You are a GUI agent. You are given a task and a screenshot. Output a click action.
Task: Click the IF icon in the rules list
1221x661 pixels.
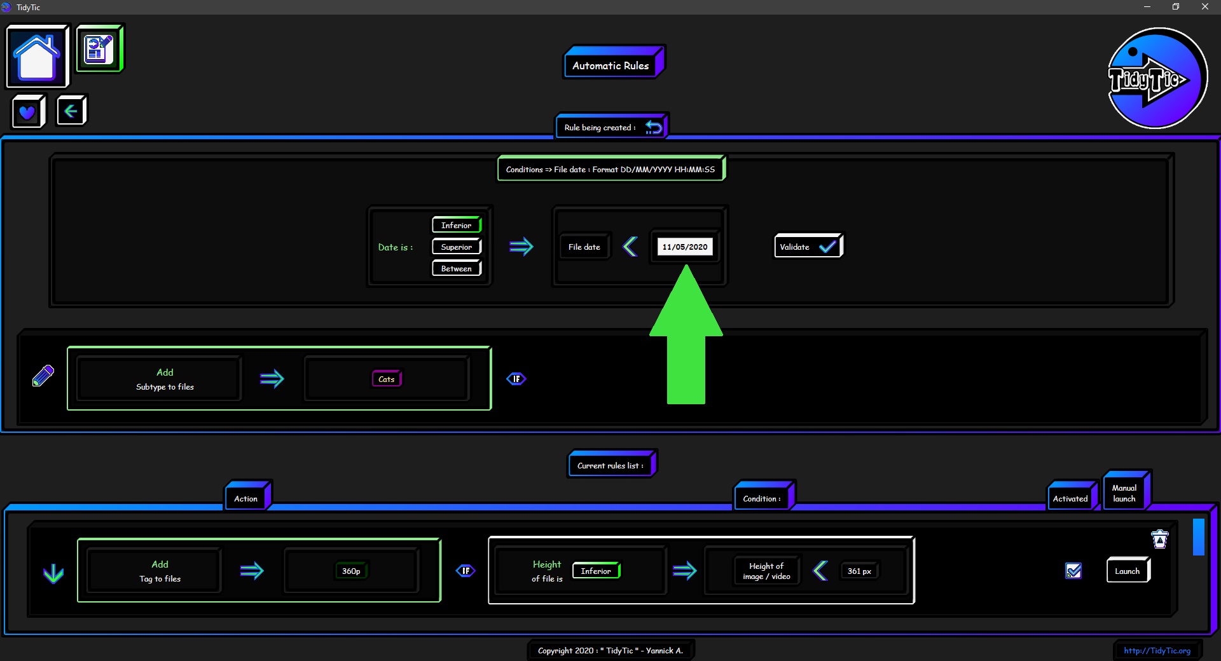(x=466, y=571)
